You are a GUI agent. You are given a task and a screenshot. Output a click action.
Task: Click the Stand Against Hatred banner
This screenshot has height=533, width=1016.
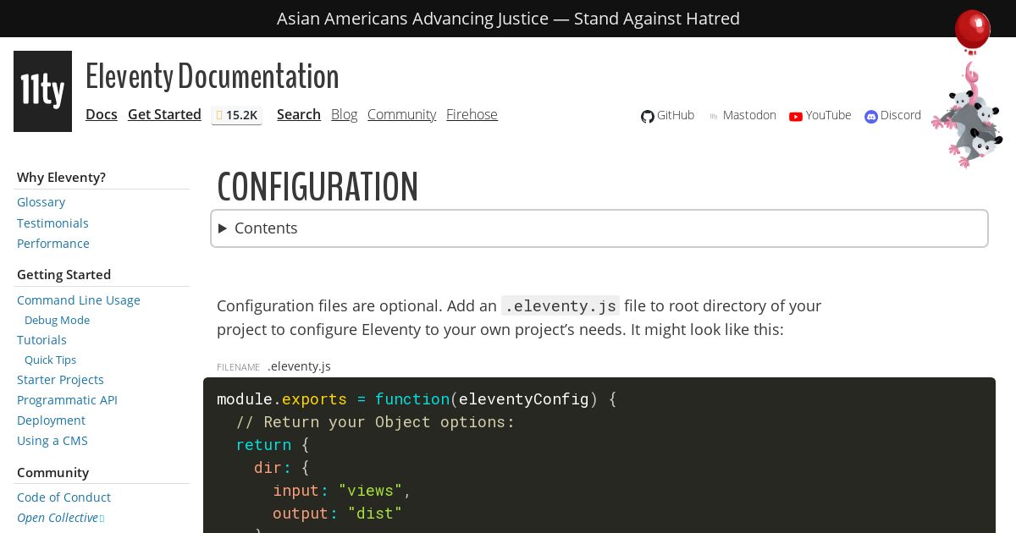(x=508, y=19)
